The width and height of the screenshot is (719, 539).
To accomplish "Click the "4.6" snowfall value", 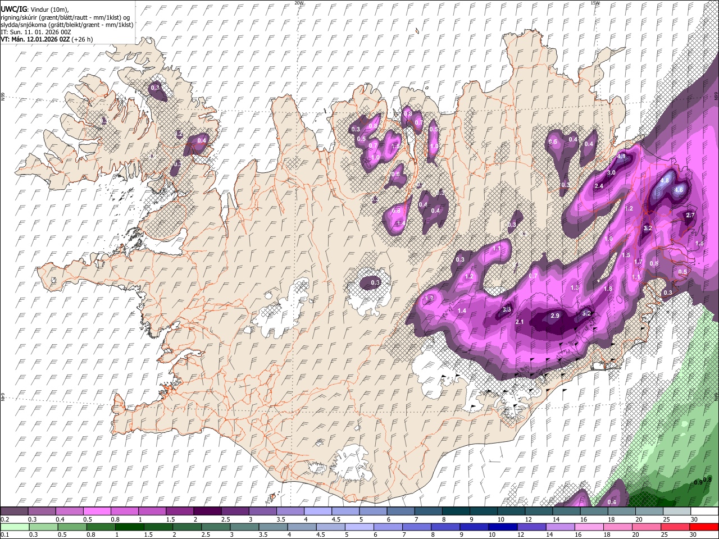I will pyautogui.click(x=679, y=190).
